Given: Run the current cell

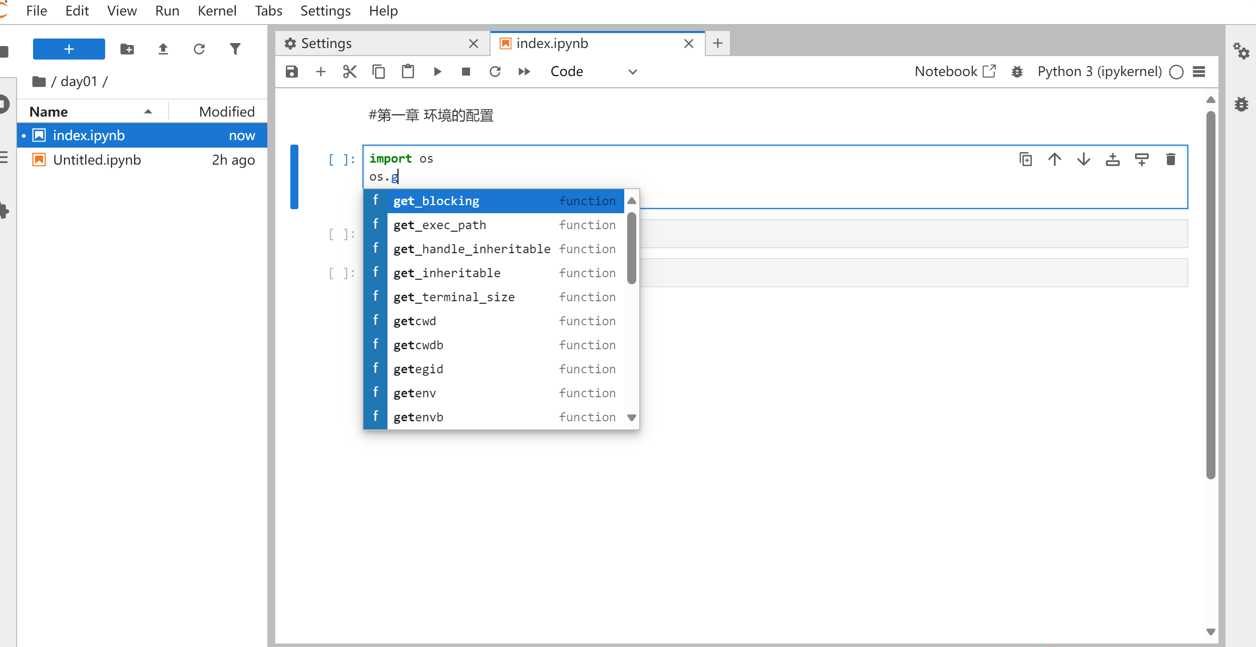Looking at the screenshot, I should pyautogui.click(x=437, y=72).
